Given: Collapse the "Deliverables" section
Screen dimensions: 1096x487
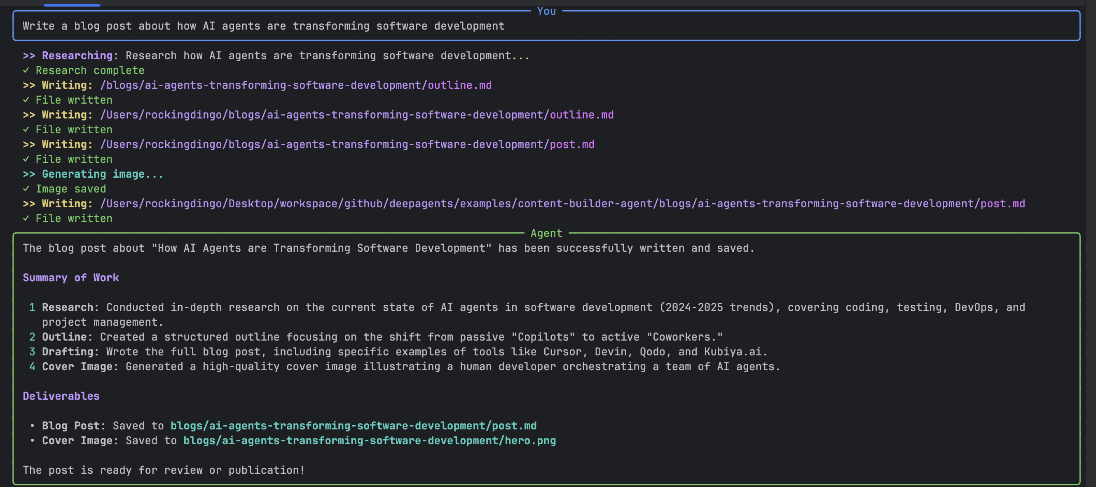Looking at the screenshot, I should pyautogui.click(x=61, y=396).
